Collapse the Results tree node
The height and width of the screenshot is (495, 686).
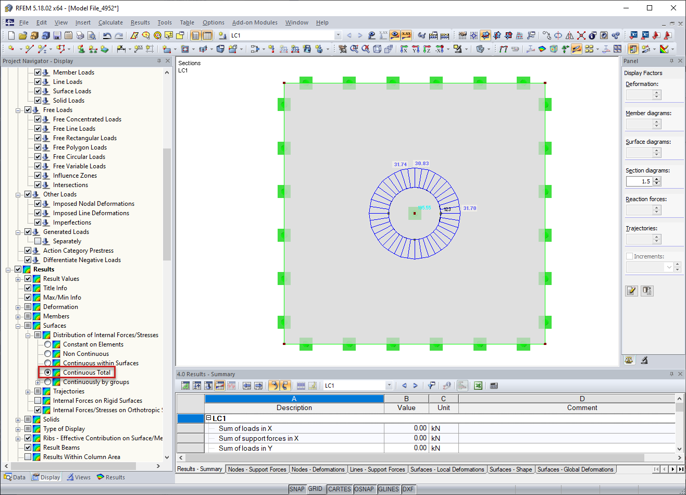[8, 269]
